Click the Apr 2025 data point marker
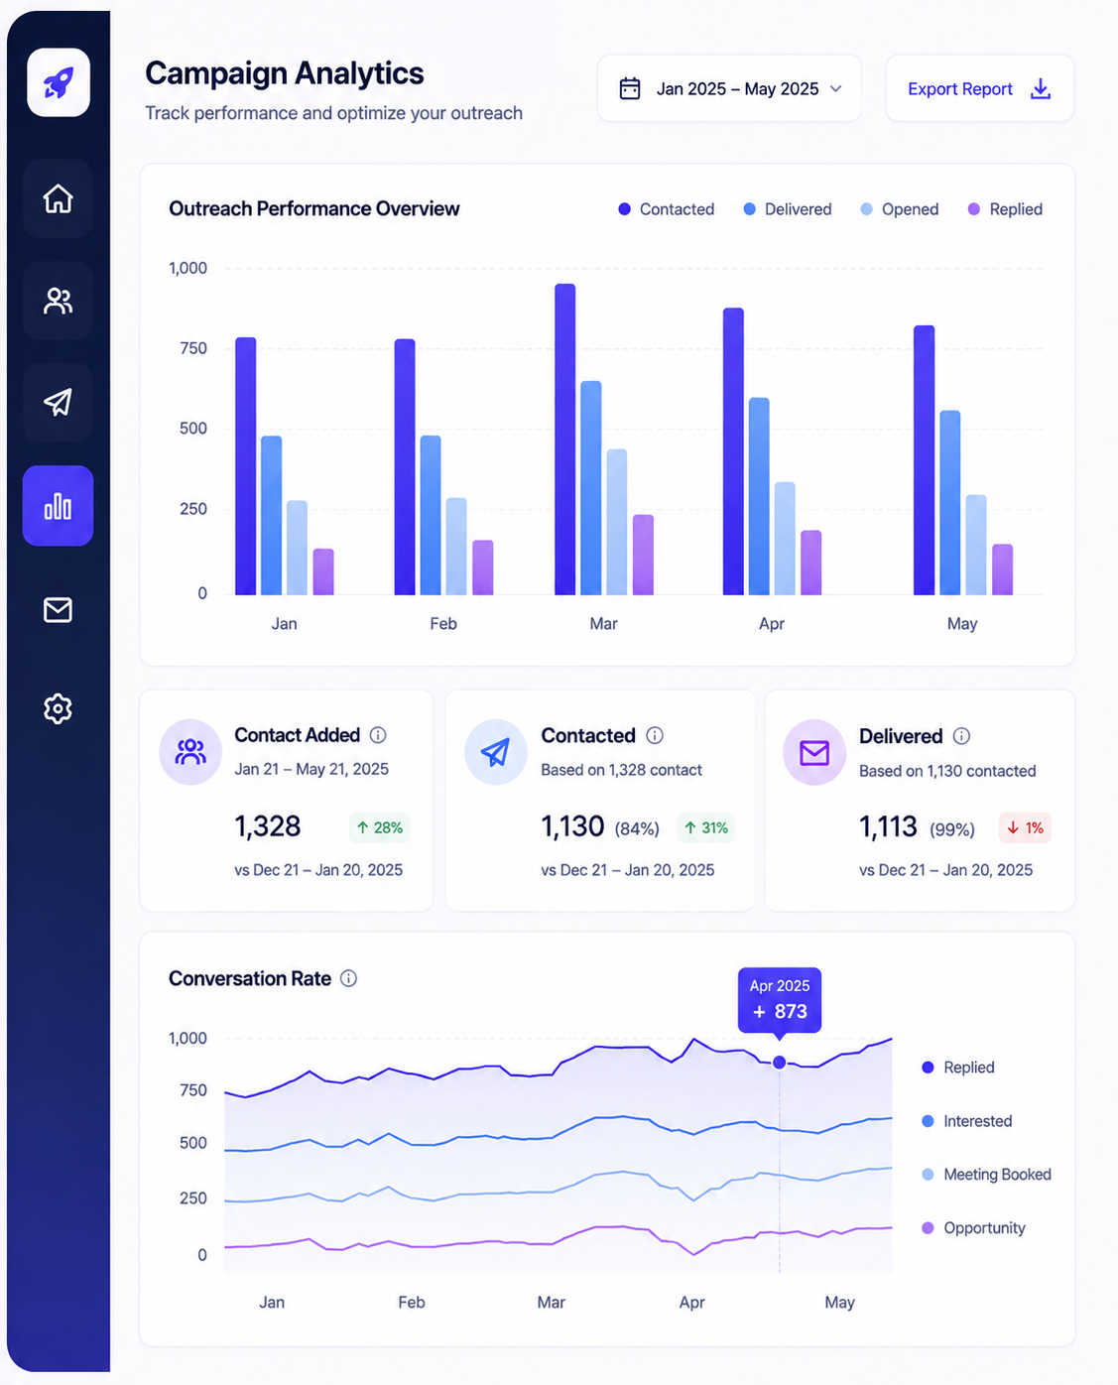 coord(780,1063)
